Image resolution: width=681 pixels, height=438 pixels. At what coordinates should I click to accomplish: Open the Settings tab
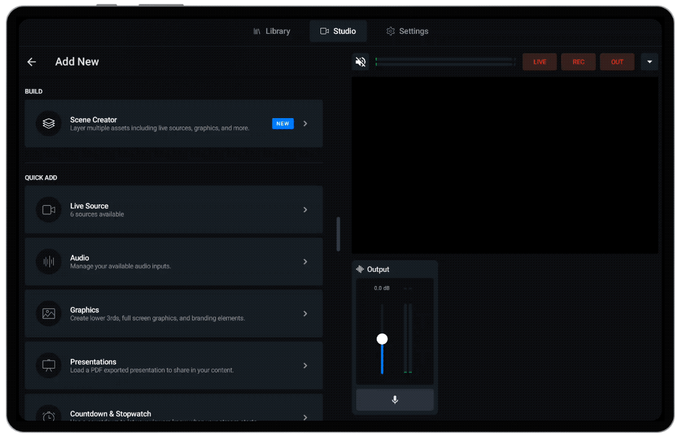coord(407,30)
